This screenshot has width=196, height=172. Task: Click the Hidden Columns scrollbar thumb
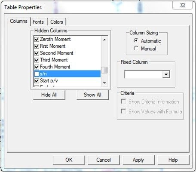coord(104,70)
